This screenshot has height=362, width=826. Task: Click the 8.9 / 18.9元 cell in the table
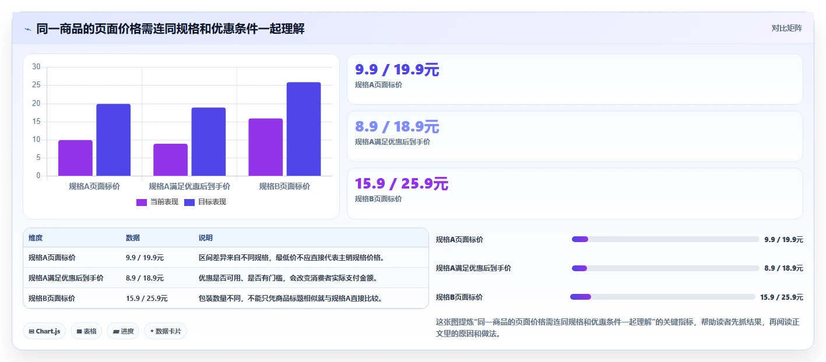pyautogui.click(x=145, y=278)
